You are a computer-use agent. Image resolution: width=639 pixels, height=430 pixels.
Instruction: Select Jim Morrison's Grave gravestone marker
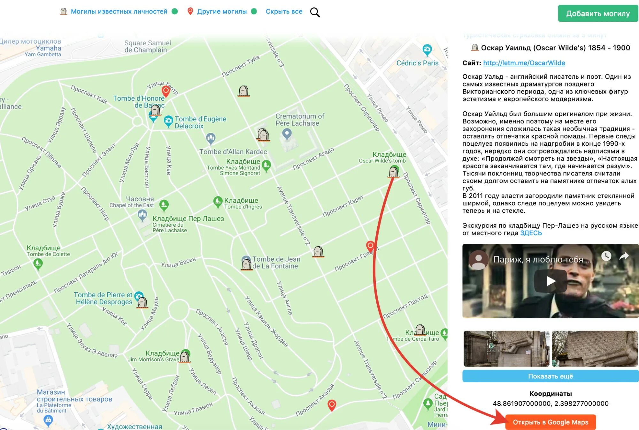pyautogui.click(x=184, y=357)
